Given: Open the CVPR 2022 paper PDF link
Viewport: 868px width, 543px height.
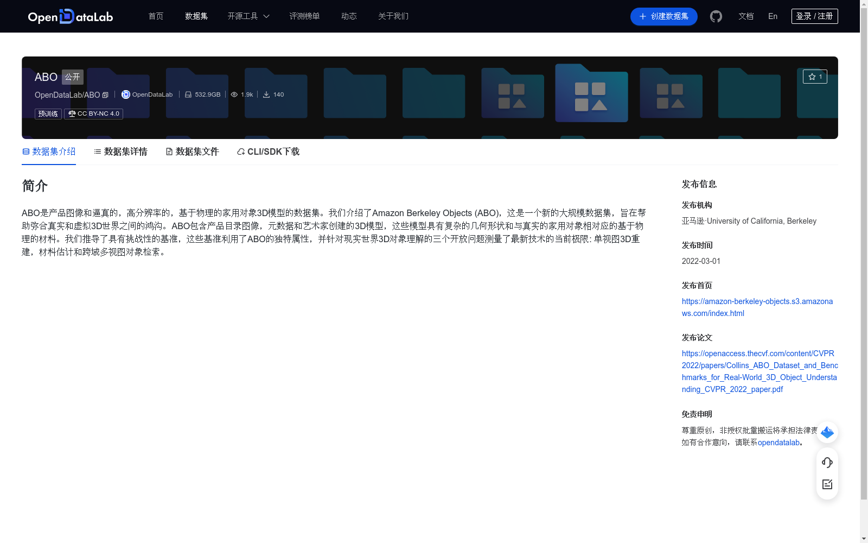Looking at the screenshot, I should pyautogui.click(x=760, y=371).
